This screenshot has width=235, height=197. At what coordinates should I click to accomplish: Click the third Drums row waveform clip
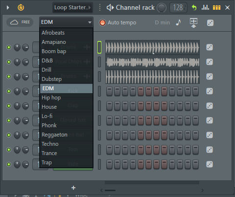152,77
